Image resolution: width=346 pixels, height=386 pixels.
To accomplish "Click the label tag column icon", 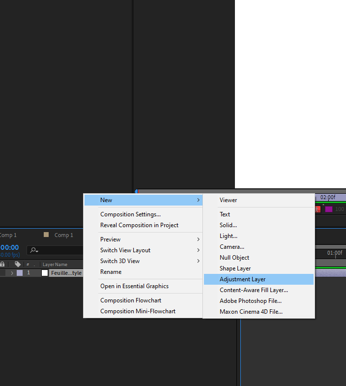I will (x=18, y=264).
